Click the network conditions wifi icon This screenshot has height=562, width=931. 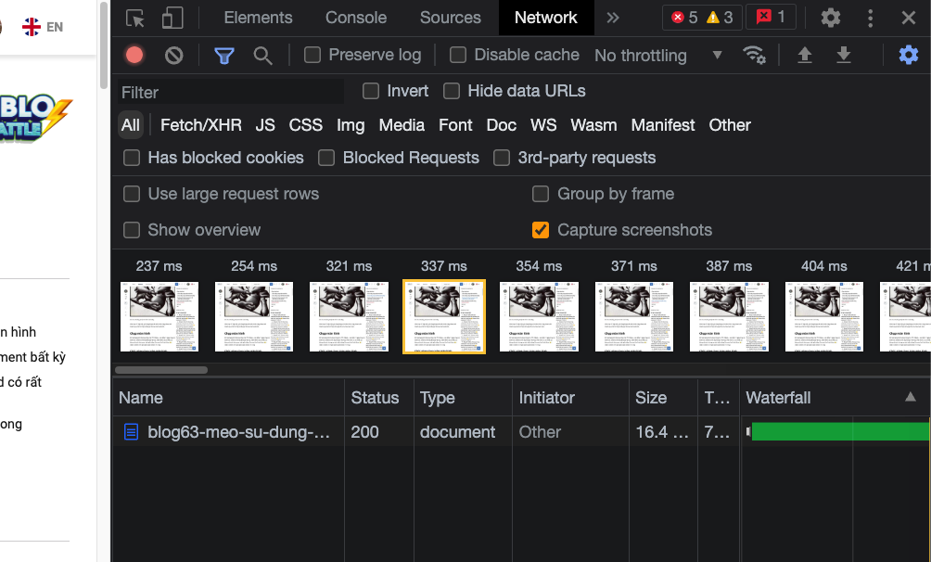(x=755, y=55)
